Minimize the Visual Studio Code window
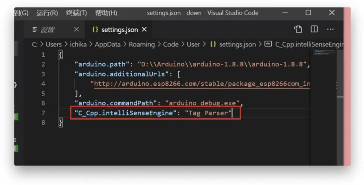Screen dimensions: 364x185 tap(285, 13)
